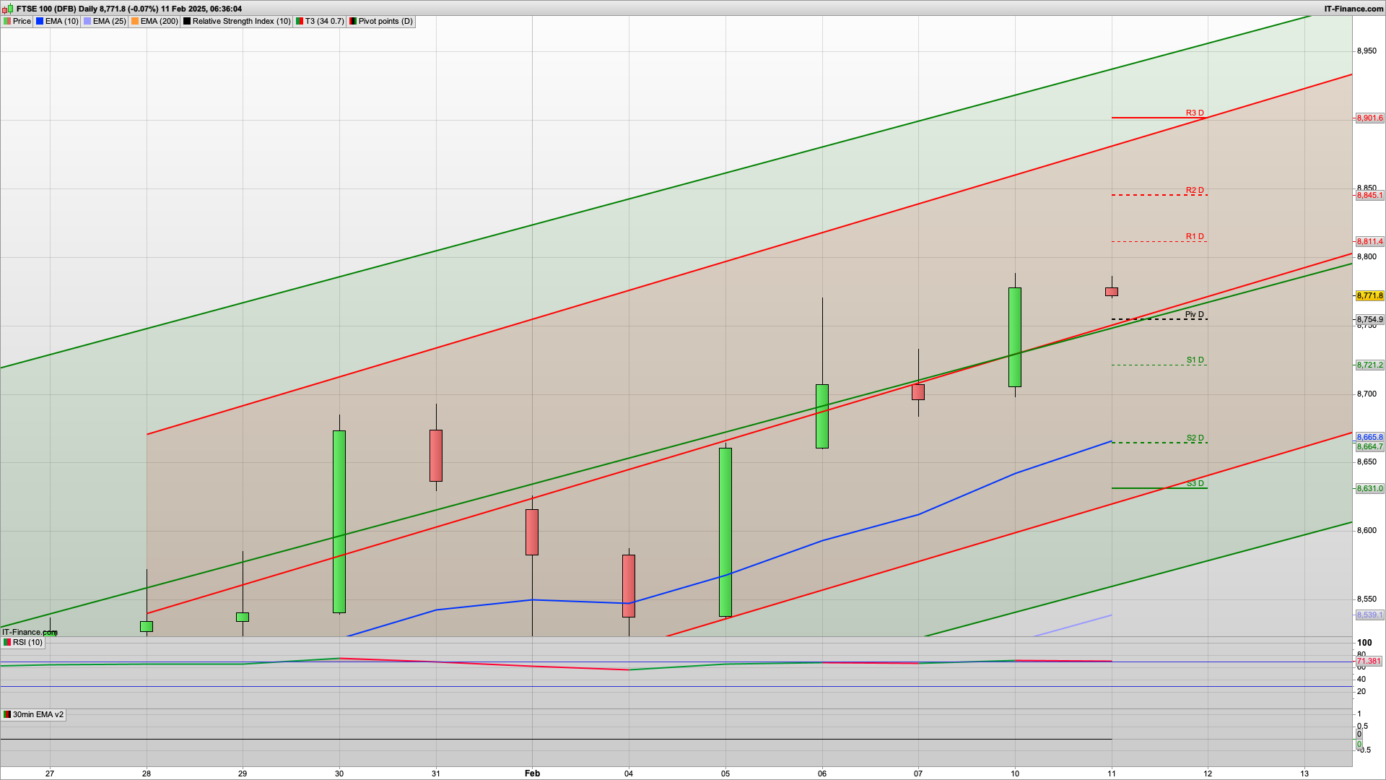Click the S3 D support label
The width and height of the screenshot is (1386, 780).
tap(1195, 483)
